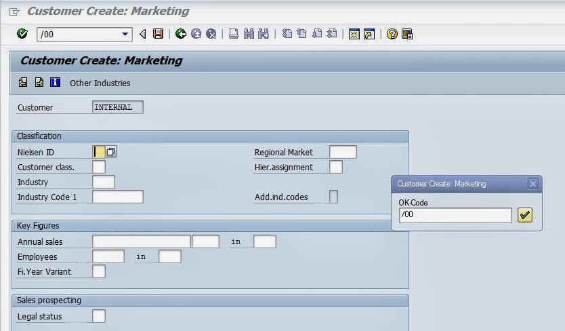The width and height of the screenshot is (565, 331).
Task: Click the blue information icon
Action: 56,82
